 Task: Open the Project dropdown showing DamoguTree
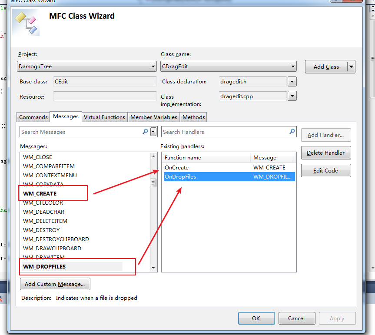[x=153, y=67]
